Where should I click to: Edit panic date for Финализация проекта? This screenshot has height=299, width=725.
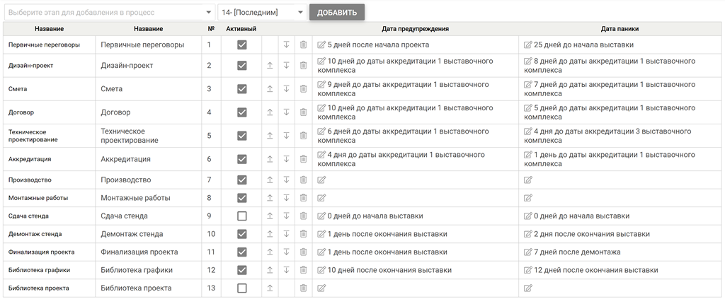point(527,252)
